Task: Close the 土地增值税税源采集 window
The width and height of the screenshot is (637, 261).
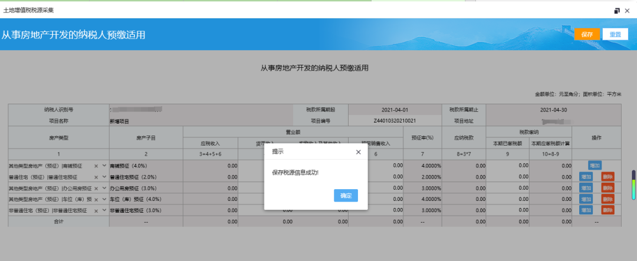Action: [x=627, y=11]
